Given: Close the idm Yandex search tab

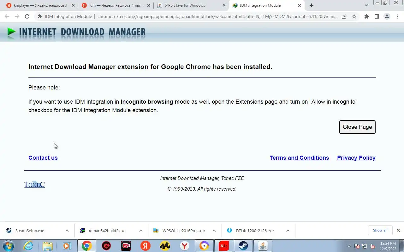Looking at the screenshot, I should [149, 5].
